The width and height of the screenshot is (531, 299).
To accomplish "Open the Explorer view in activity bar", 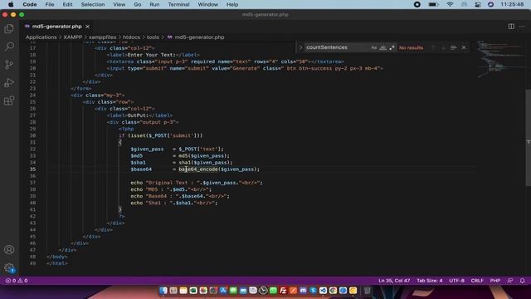I will click(x=9, y=28).
